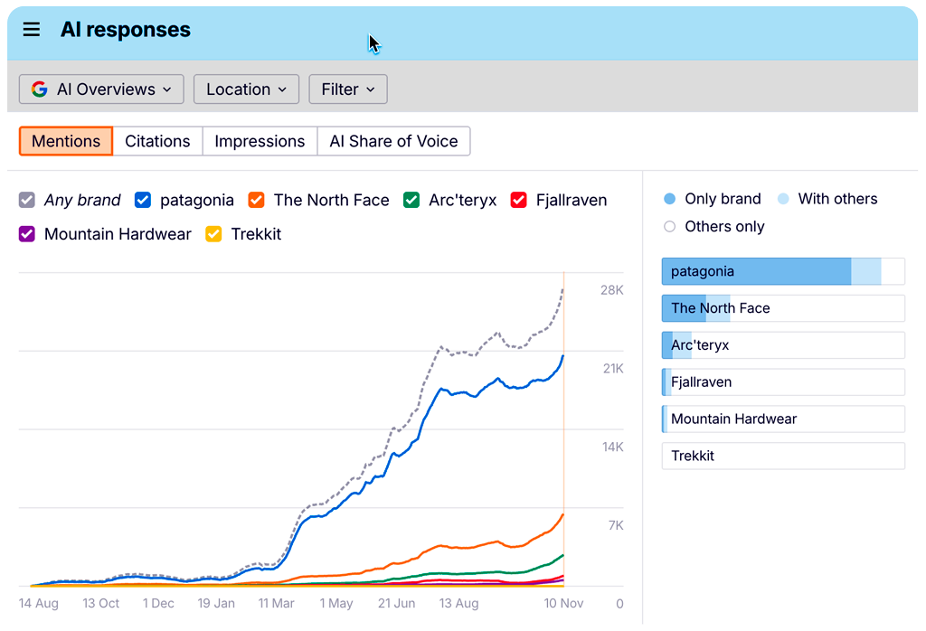
Task: View the AI Share of Voice tab
Action: (x=393, y=141)
